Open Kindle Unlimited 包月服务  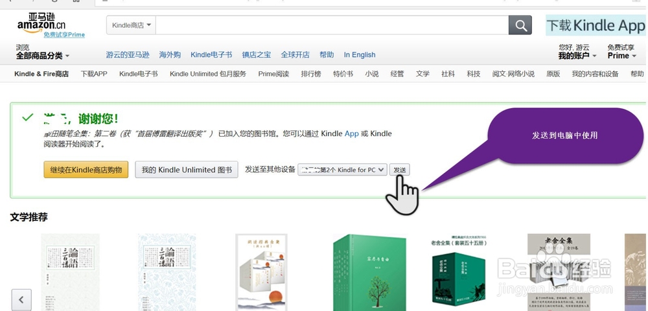(208, 74)
